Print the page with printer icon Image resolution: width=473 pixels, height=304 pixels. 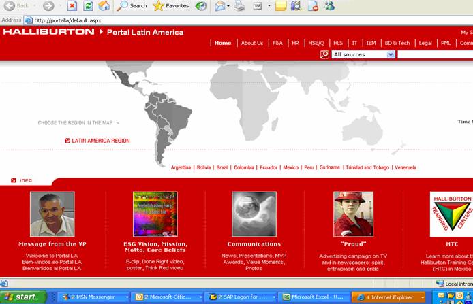[239, 5]
